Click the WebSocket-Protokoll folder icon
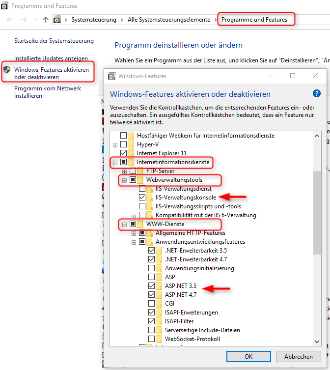Image resolution: width=330 pixels, height=370 pixels. click(159, 339)
